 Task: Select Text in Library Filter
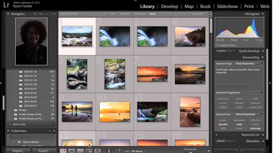coord(113,14)
